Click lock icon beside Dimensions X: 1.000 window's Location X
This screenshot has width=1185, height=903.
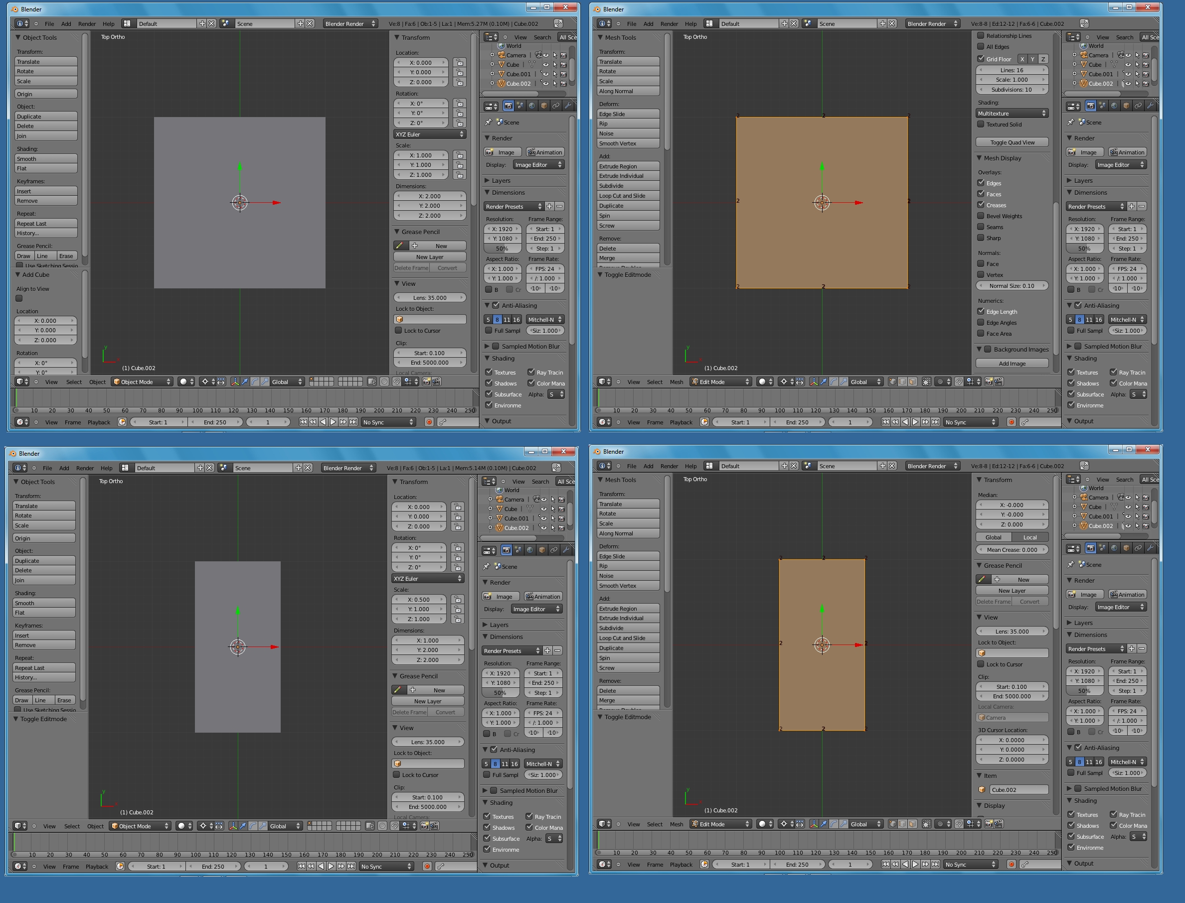point(457,507)
